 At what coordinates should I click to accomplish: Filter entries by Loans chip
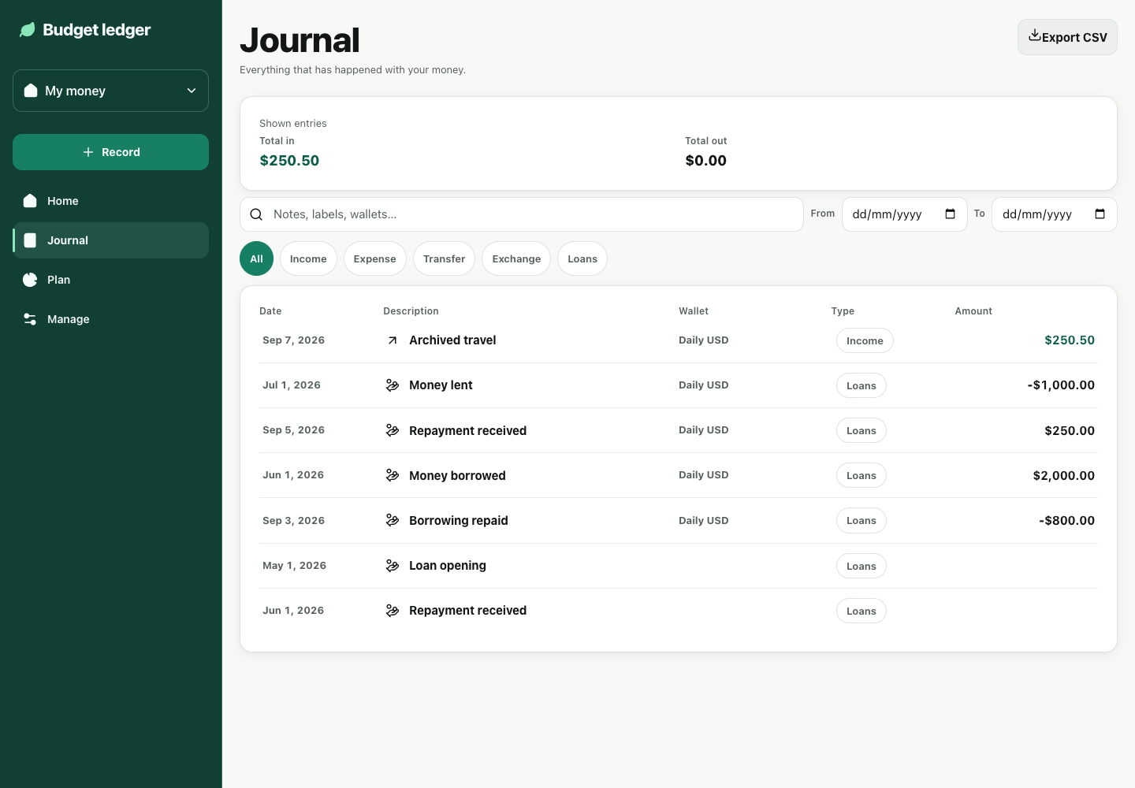pos(582,258)
